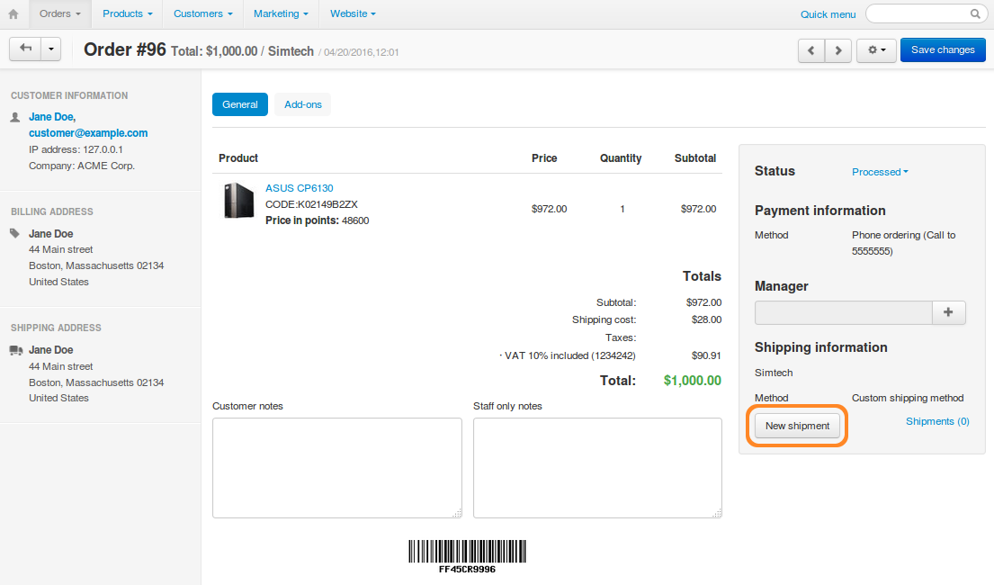This screenshot has width=994, height=585.
Task: Open the dropdown next to back arrow
Action: tap(51, 49)
